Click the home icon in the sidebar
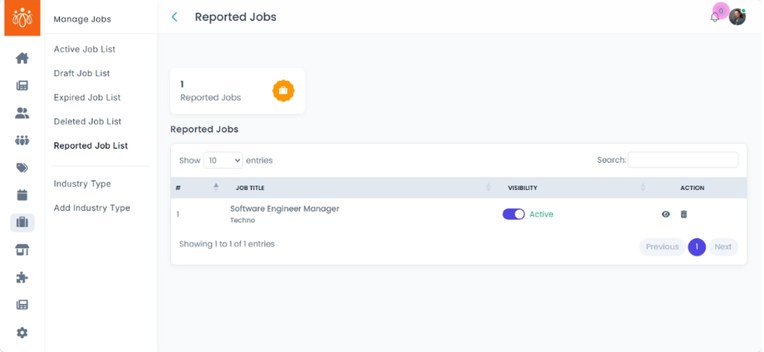Image resolution: width=764 pixels, height=352 pixels. pyautogui.click(x=22, y=58)
